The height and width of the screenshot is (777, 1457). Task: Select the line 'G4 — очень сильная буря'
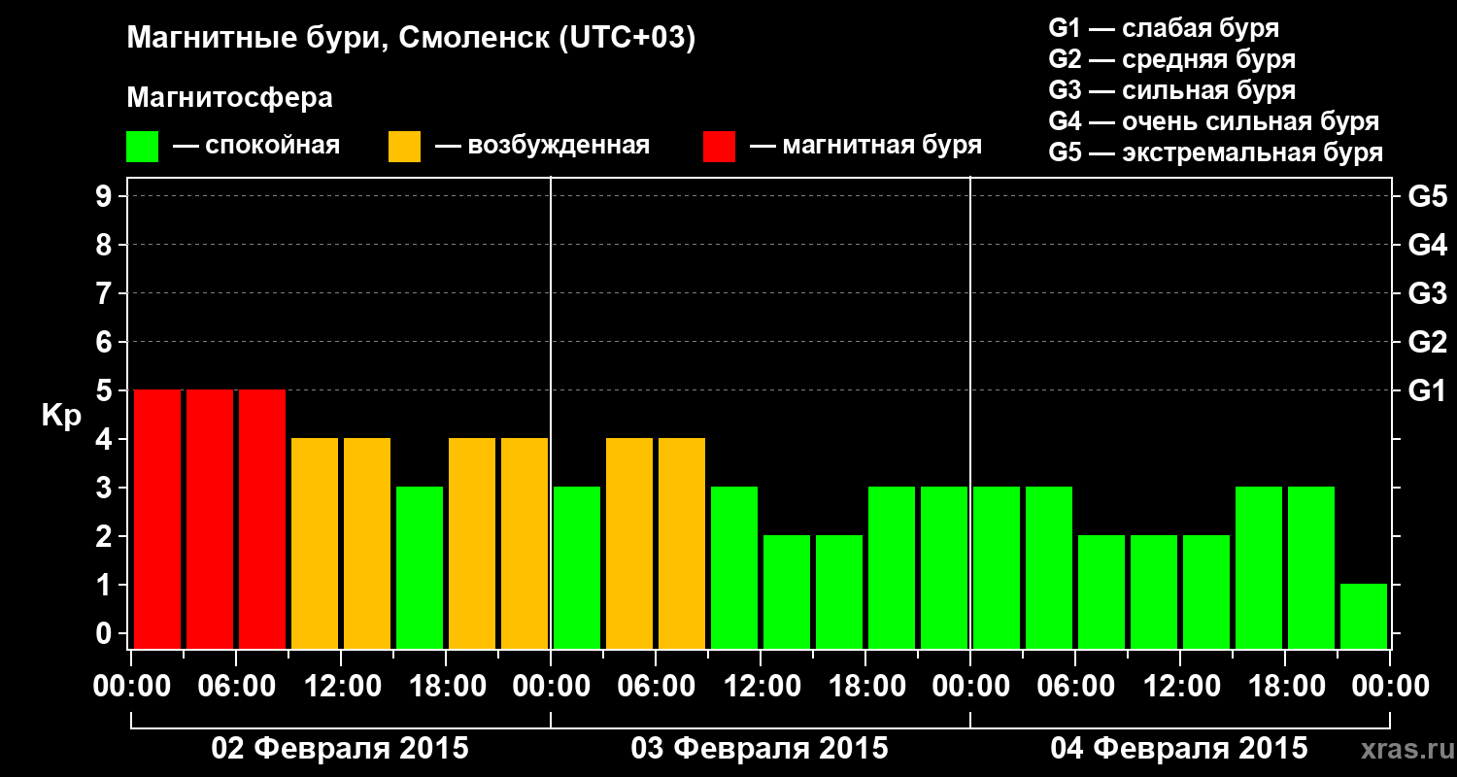point(1213,121)
